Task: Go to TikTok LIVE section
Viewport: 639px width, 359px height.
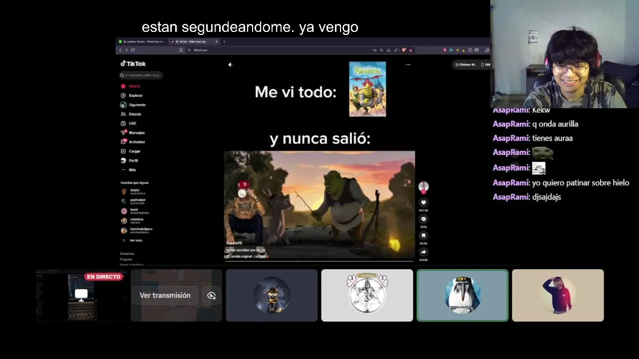Action: click(129, 123)
